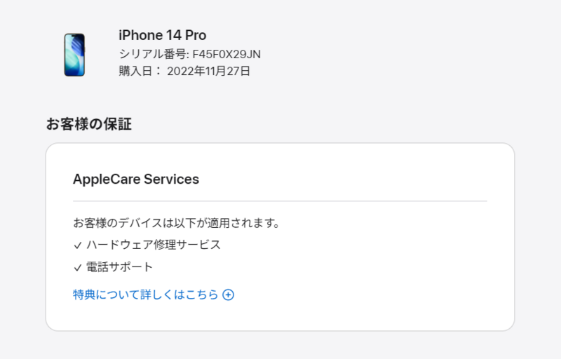561x359 pixels.
Task: Click the purchase date 2022年11月27日
Action: point(208,71)
